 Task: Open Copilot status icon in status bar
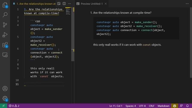(x=175, y=106)
